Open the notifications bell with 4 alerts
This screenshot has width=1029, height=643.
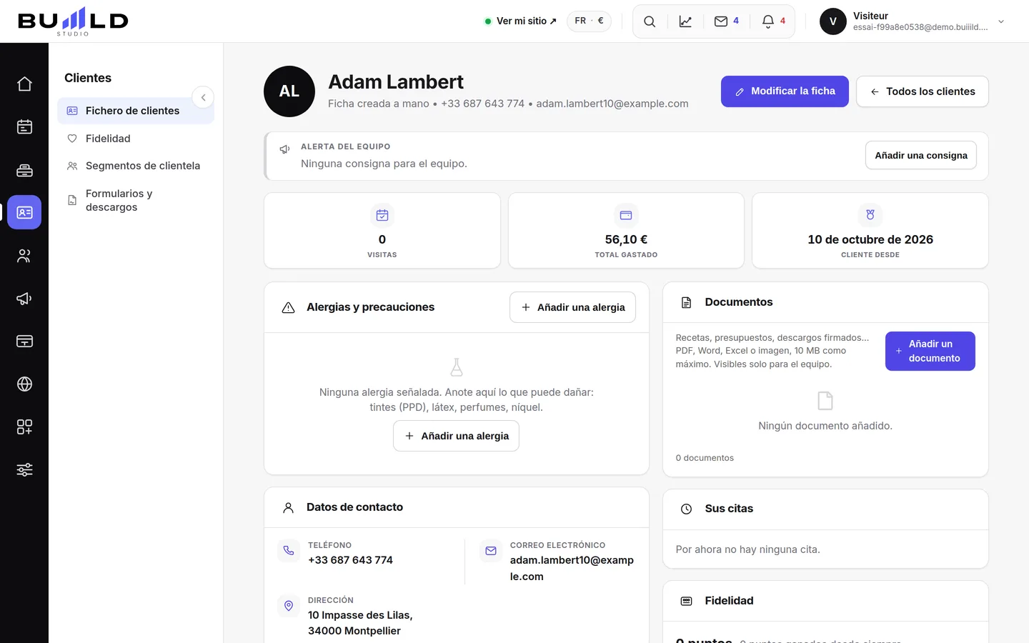click(774, 21)
